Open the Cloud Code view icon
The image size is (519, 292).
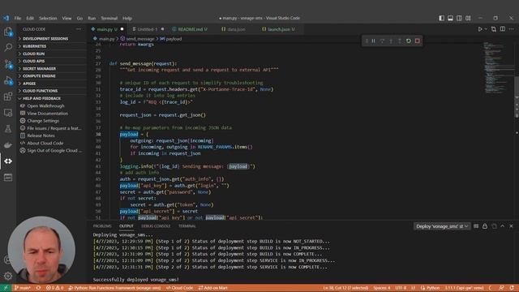(x=8, y=161)
